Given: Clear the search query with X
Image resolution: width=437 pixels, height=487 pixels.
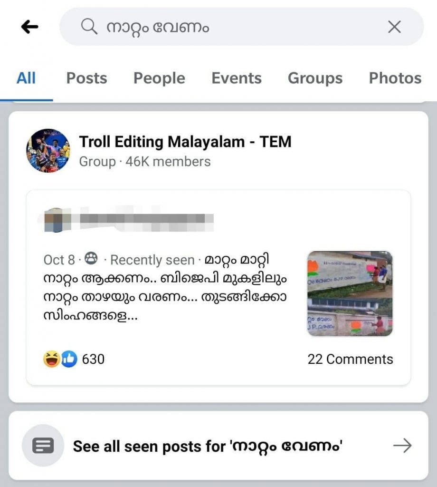Looking at the screenshot, I should point(394,27).
